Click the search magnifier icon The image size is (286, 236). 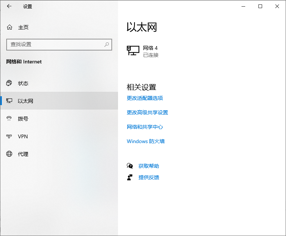click(x=107, y=45)
